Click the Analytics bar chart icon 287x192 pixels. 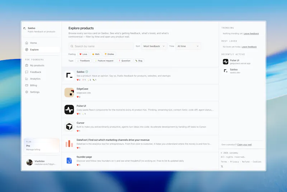point(27,79)
